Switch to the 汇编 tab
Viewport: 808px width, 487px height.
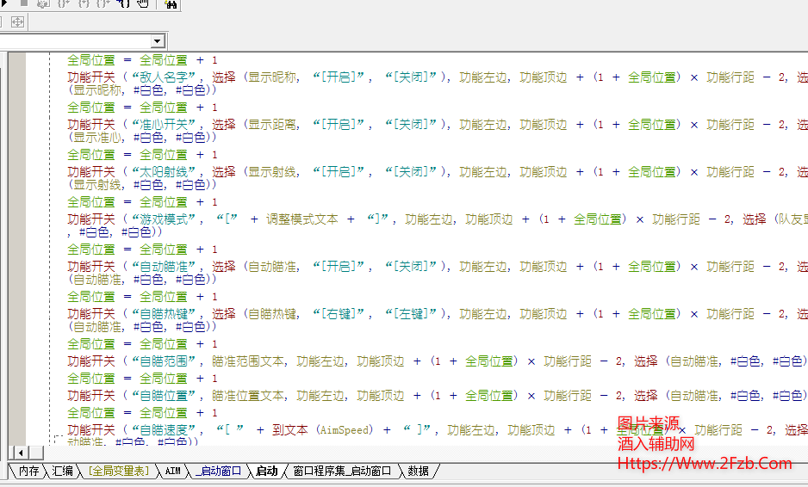(x=62, y=472)
